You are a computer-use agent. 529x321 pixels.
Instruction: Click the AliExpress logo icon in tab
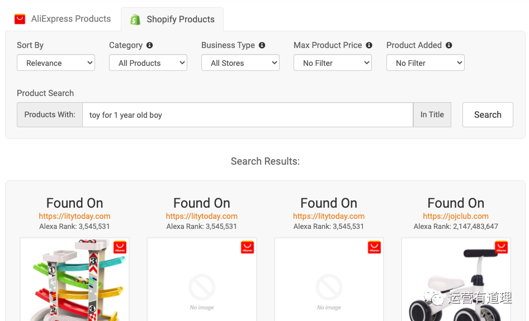[20, 19]
